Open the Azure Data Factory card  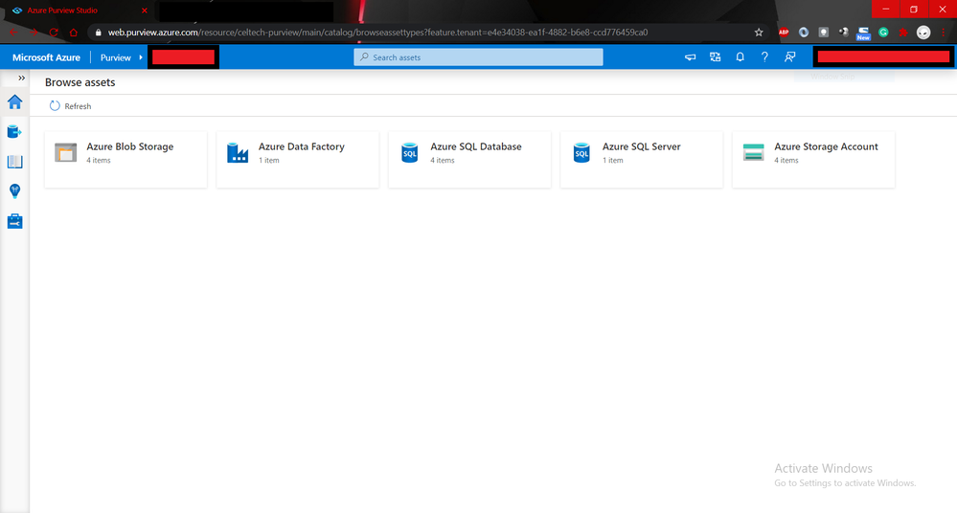[298, 159]
